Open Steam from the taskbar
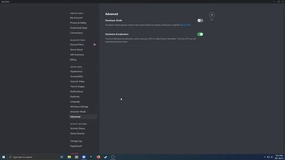 [x=106, y=157]
